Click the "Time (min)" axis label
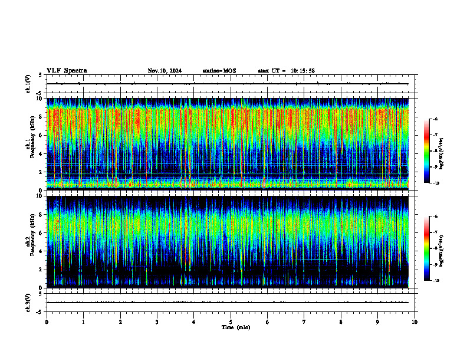The width and height of the screenshot is (467, 361). click(236, 327)
